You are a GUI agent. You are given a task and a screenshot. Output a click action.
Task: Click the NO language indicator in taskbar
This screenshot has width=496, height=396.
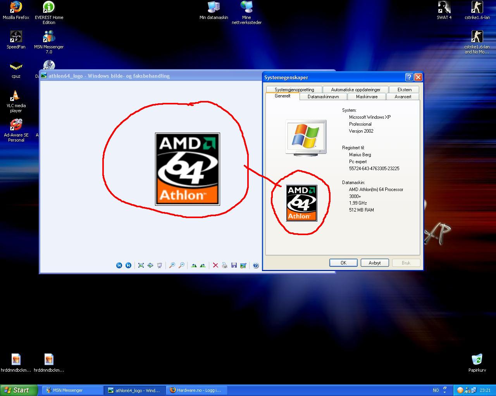click(x=436, y=390)
